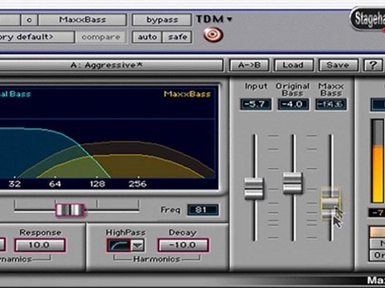Image resolution: width=385 pixels, height=288 pixels.
Task: Grab the Input fader handle
Action: tap(254, 189)
